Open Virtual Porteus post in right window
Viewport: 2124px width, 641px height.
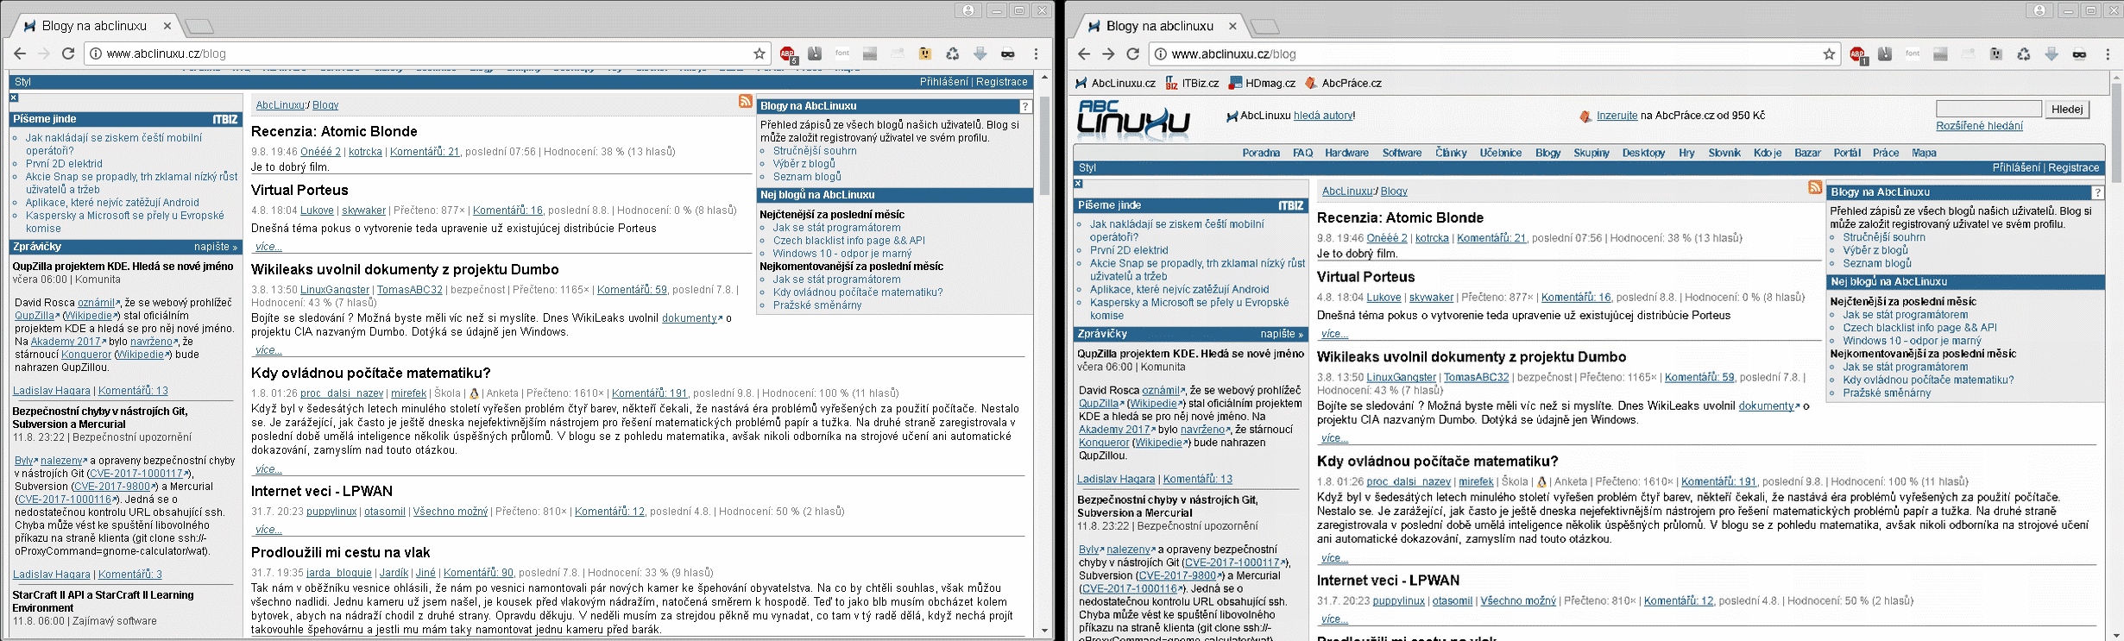pyautogui.click(x=1365, y=277)
